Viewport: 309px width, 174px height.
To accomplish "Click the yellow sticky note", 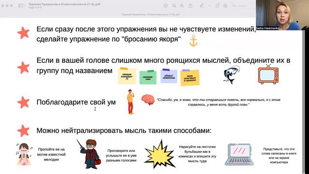I will (x=127, y=76).
